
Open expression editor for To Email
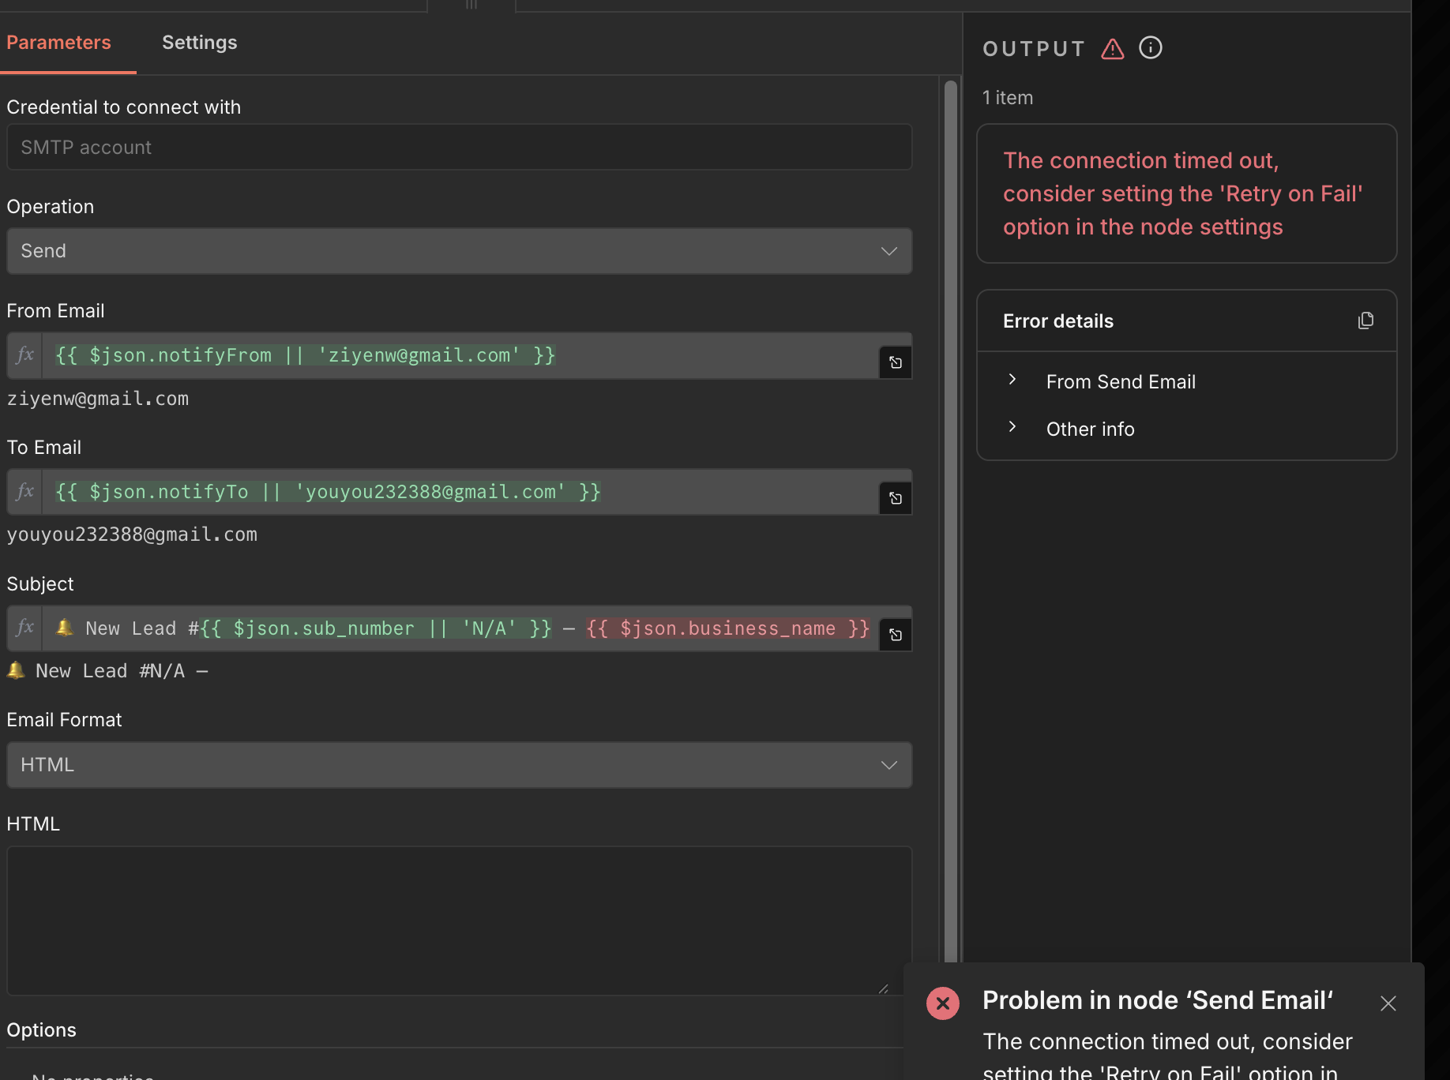click(x=896, y=498)
